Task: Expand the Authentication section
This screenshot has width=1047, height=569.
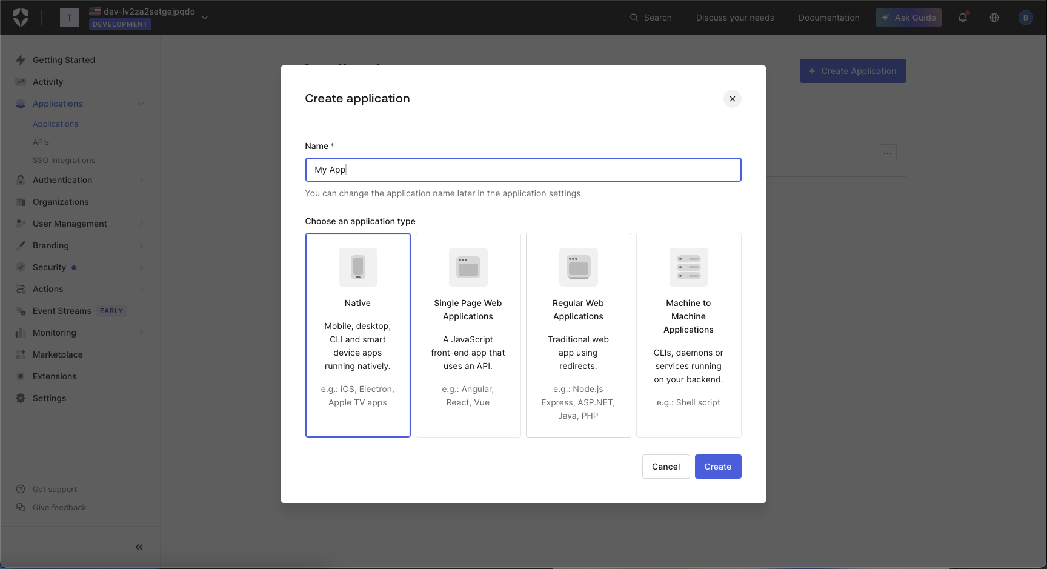Action: tap(141, 180)
